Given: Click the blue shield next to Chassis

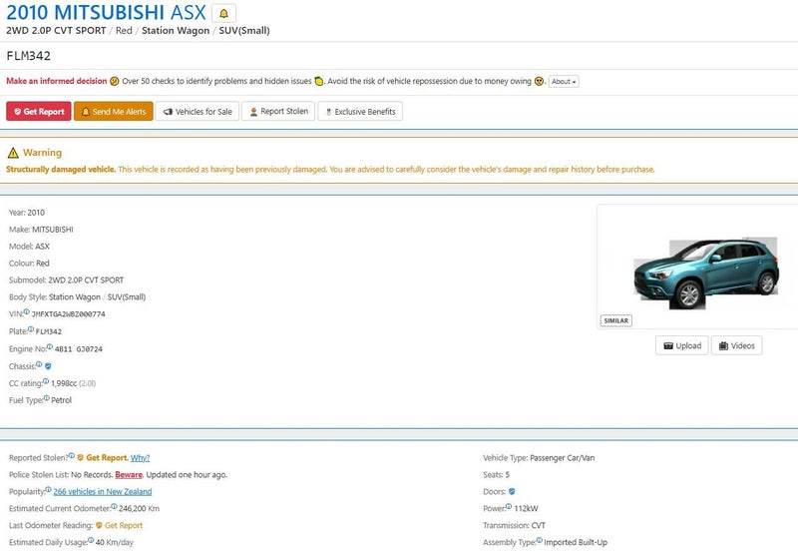Looking at the screenshot, I should point(48,366).
